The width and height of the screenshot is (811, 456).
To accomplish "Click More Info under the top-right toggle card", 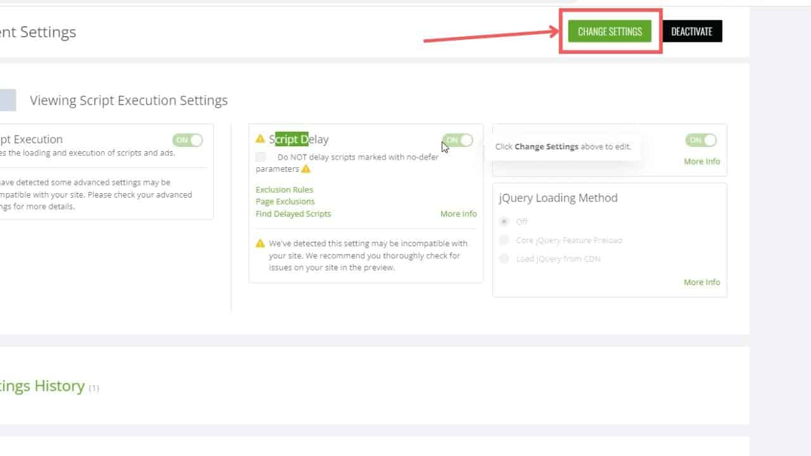I will (702, 161).
